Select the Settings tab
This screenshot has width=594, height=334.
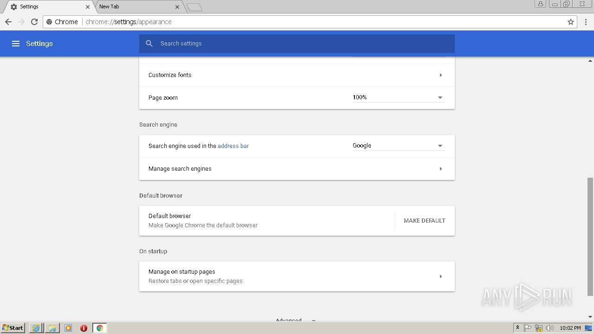[49, 7]
